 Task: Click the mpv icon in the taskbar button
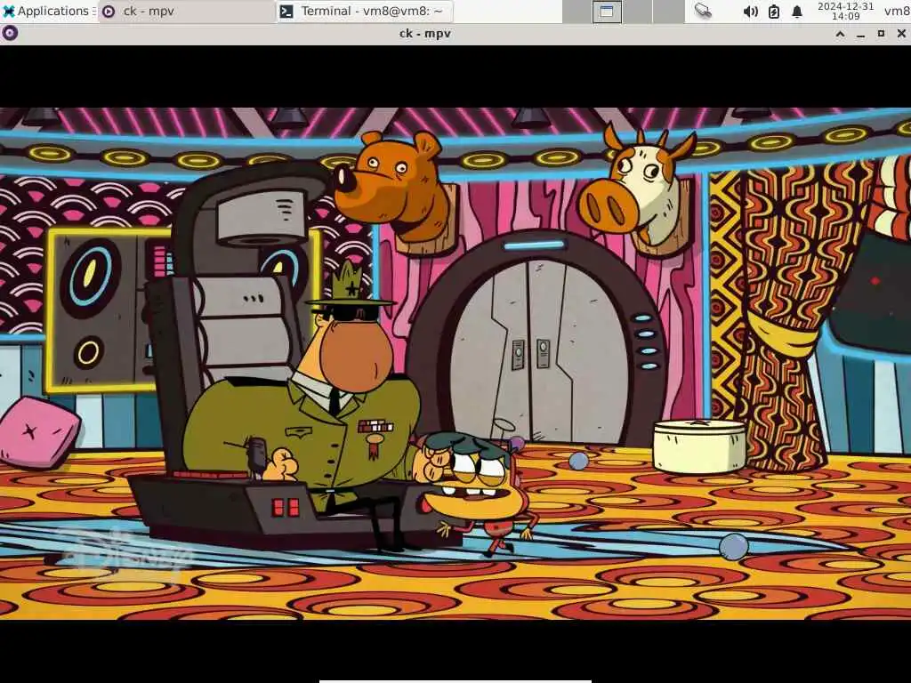pyautogui.click(x=109, y=11)
